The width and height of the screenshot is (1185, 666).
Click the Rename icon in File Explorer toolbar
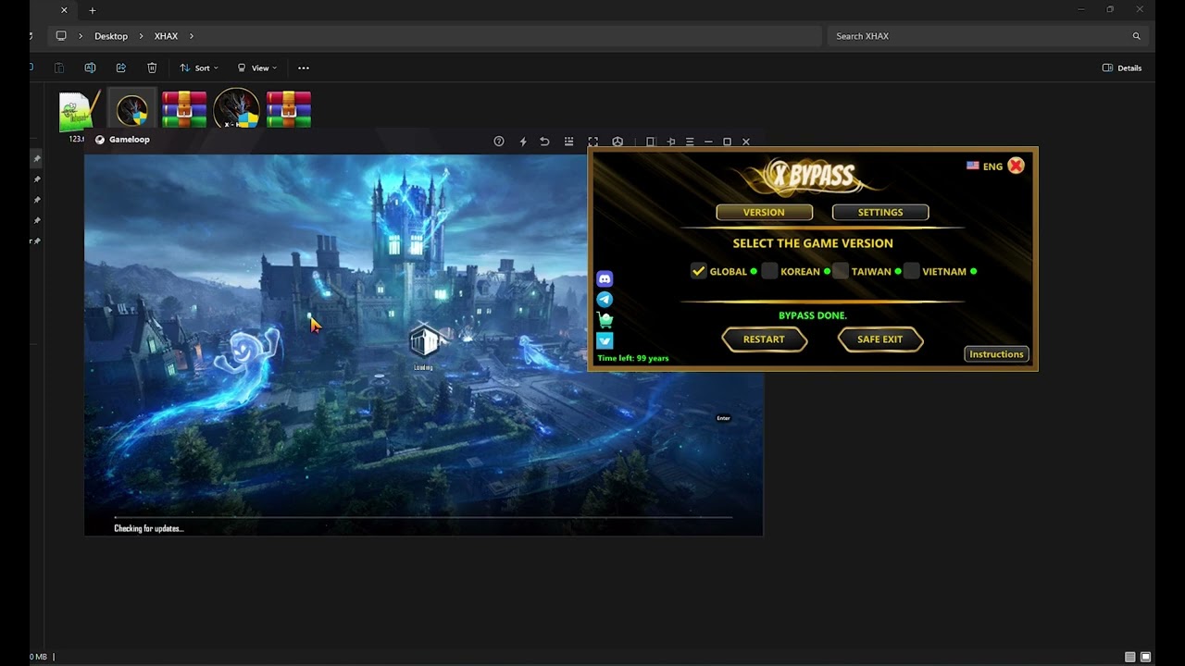(90, 68)
